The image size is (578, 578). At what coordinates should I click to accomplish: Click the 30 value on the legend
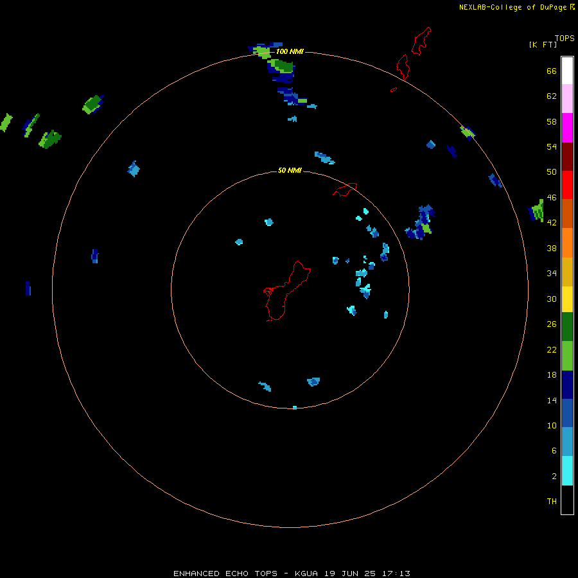pyautogui.click(x=552, y=299)
